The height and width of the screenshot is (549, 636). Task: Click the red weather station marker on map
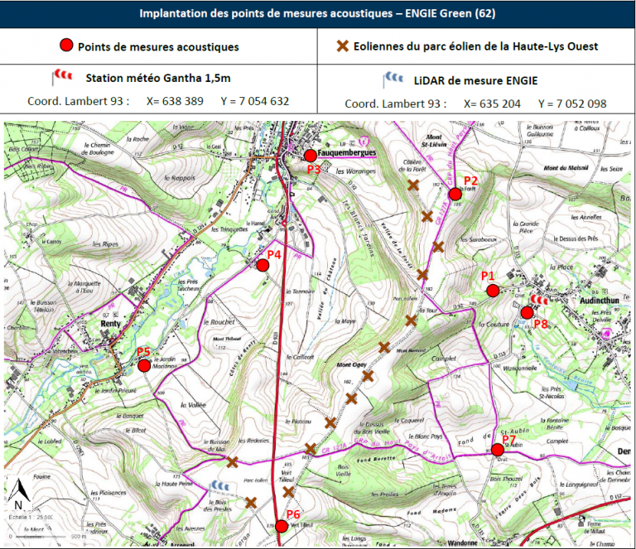[x=539, y=299]
